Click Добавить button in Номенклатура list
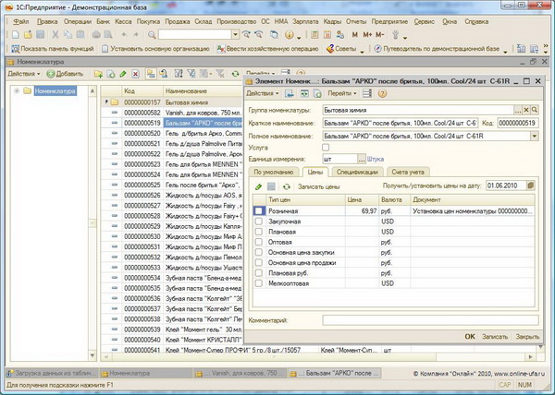This screenshot has height=395, width=555. (65, 74)
